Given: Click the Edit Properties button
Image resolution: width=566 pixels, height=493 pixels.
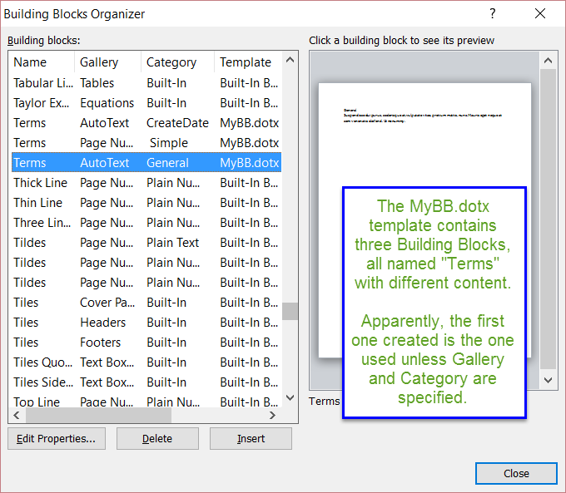Looking at the screenshot, I should (x=57, y=438).
